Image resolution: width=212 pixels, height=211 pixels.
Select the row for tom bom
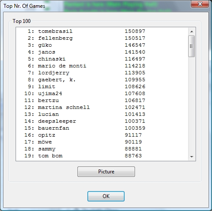tap(102, 156)
